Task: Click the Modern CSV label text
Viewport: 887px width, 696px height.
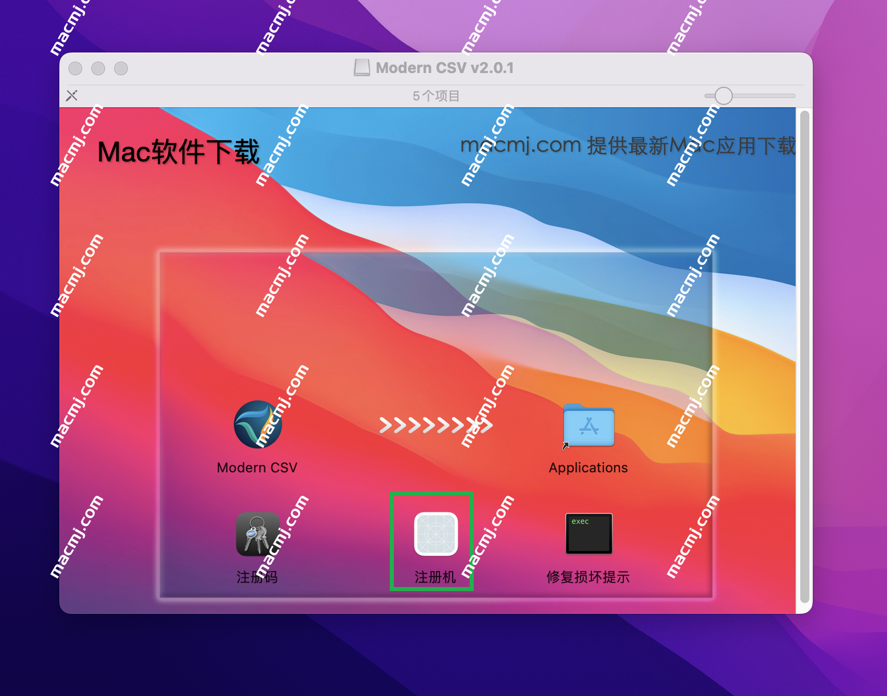Action: tap(257, 468)
